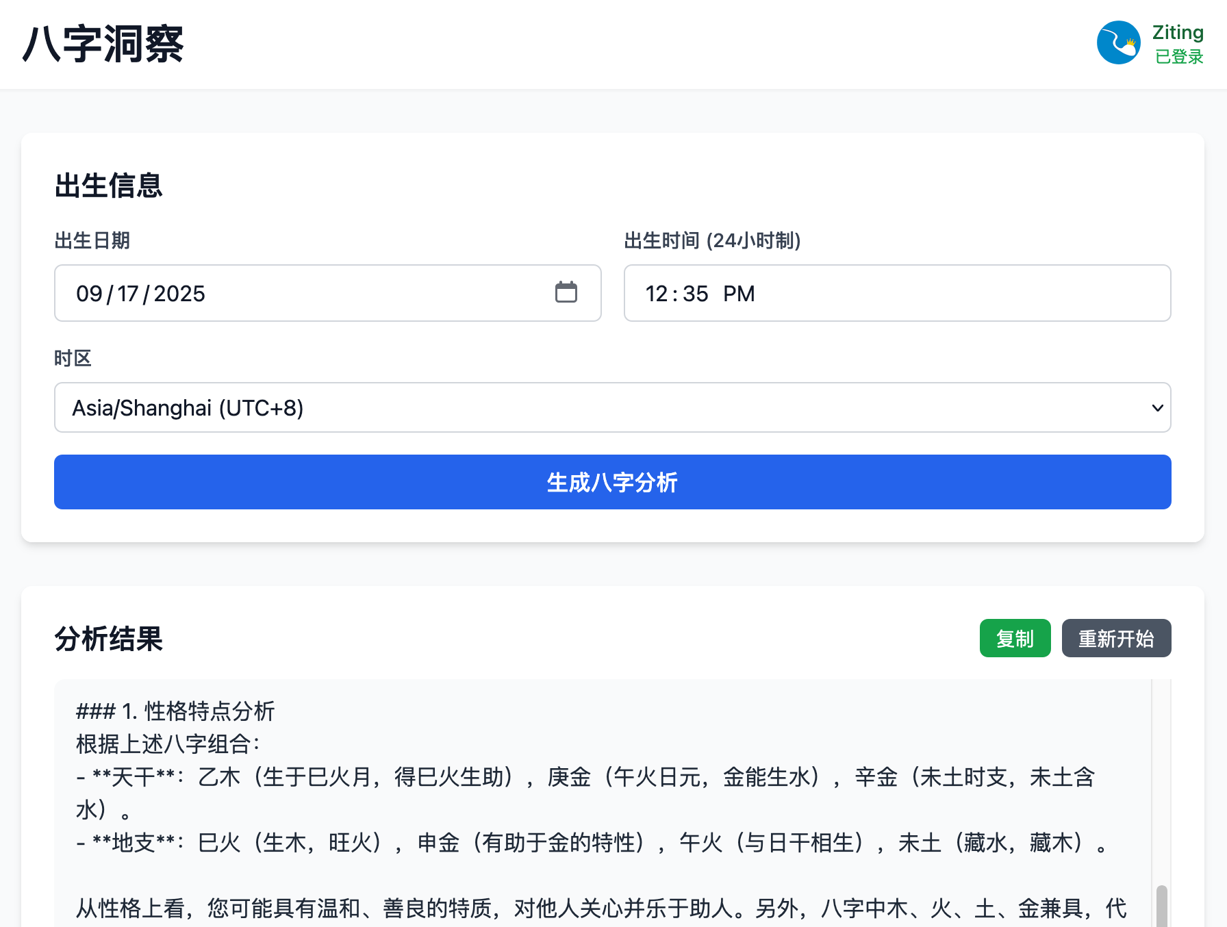
Task: Click the 出生时间 (24小时制) field label
Action: (x=712, y=240)
